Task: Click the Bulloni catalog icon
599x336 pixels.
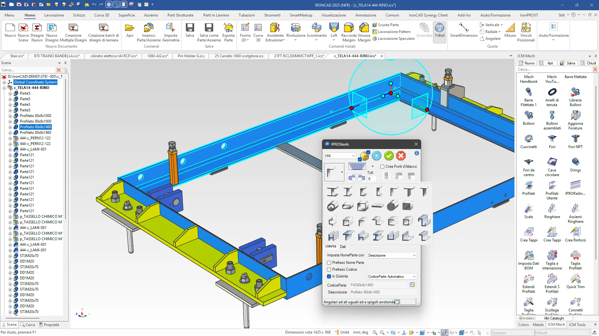Action: pyautogui.click(x=528, y=116)
